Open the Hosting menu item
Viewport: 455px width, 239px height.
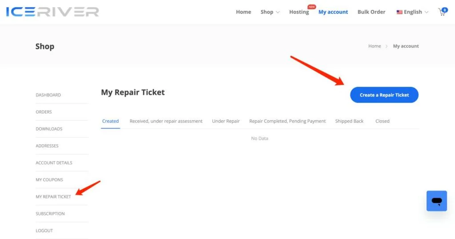299,12
